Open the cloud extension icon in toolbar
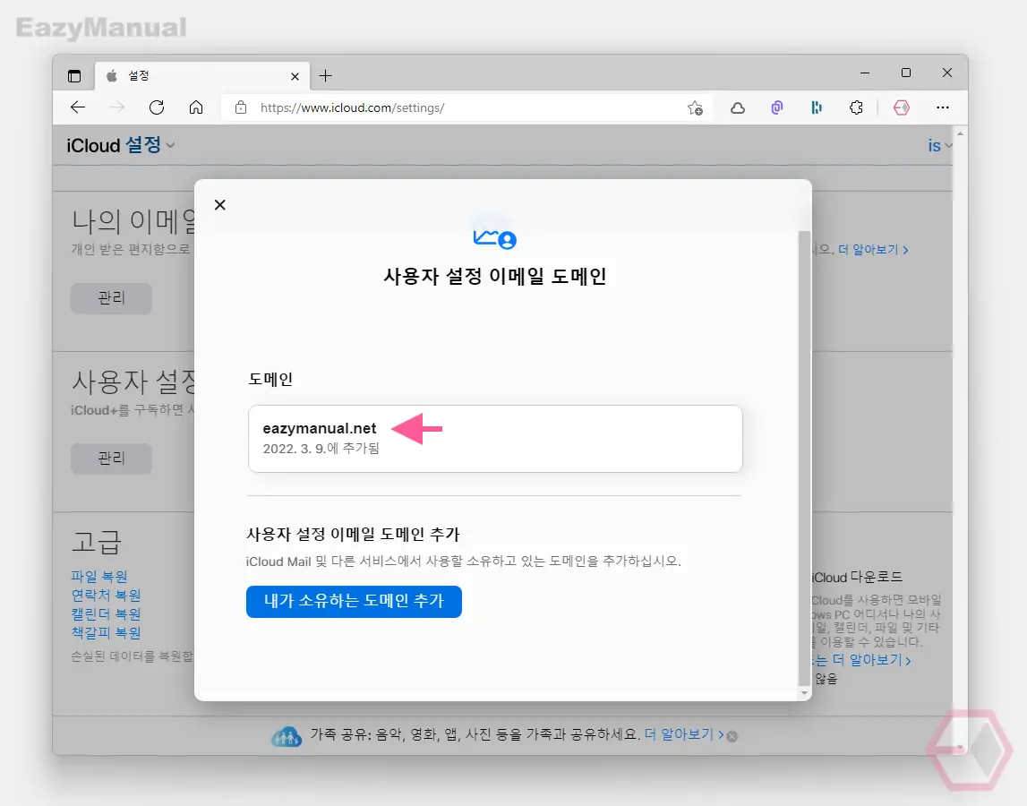1027x806 pixels. [738, 107]
